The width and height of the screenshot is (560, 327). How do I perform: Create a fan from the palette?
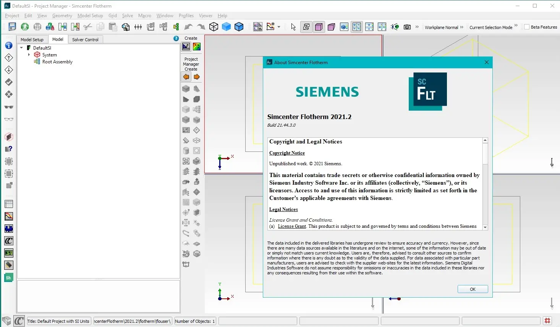[x=186, y=161]
